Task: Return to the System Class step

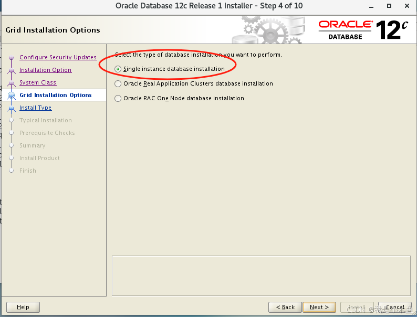Action: pyautogui.click(x=38, y=82)
